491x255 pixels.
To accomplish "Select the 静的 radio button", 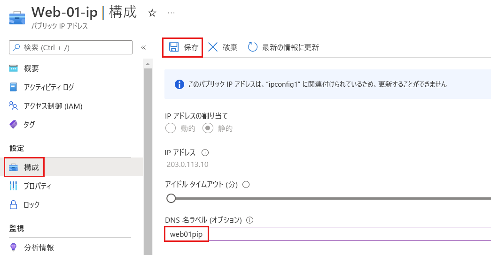I will (208, 128).
